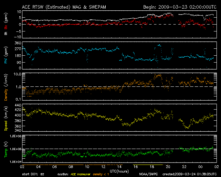Screen dimensions: 221x177
Task: Click the "start DOY: 82" footer text
Action: tap(33, 174)
